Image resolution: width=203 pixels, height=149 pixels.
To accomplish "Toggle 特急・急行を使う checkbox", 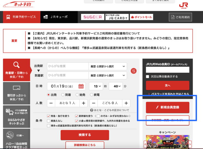I will pos(49,116).
